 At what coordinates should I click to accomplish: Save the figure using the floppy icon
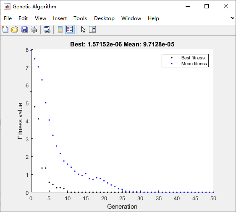[24, 29]
